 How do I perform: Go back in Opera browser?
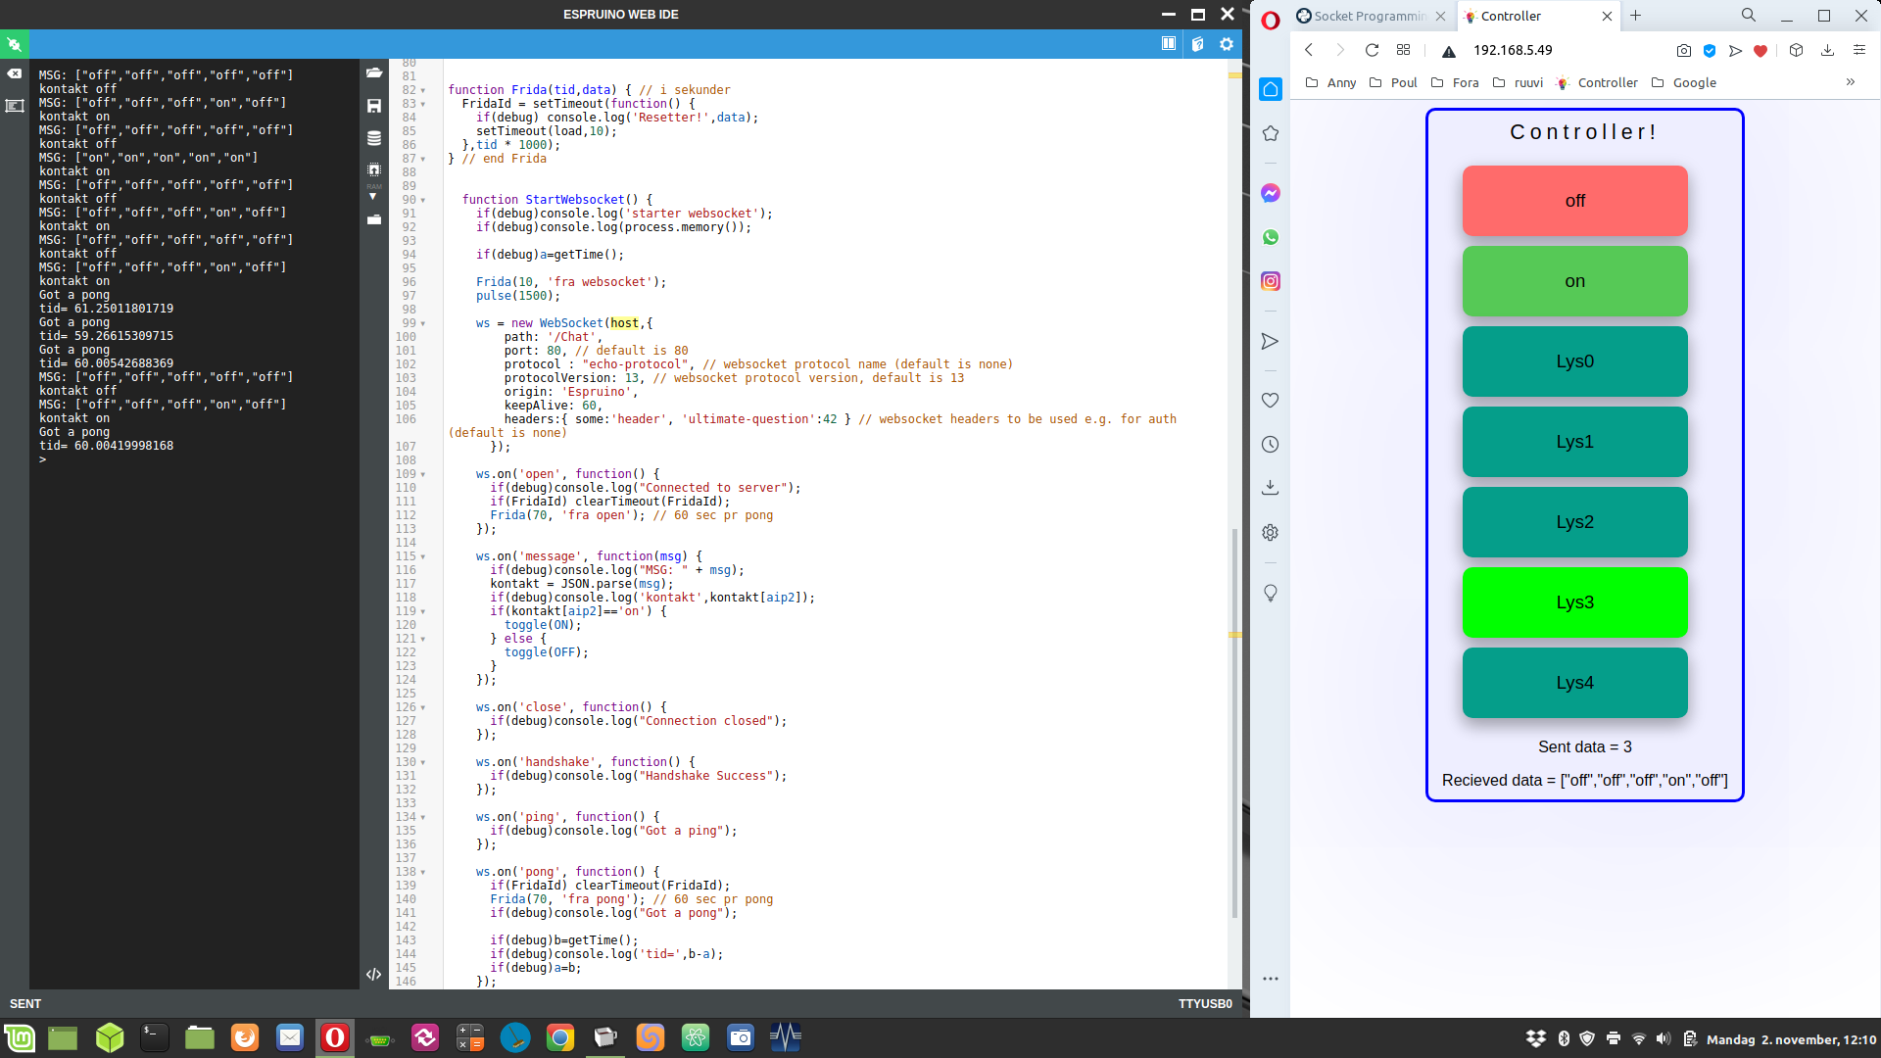click(x=1308, y=50)
